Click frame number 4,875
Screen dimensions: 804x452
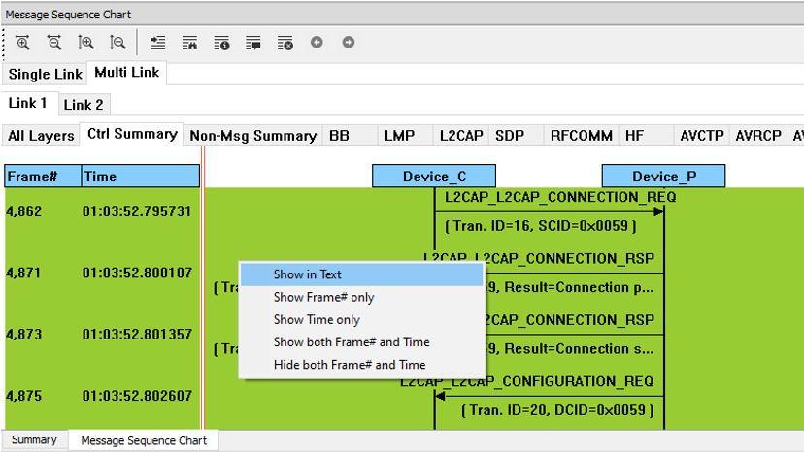tap(23, 396)
